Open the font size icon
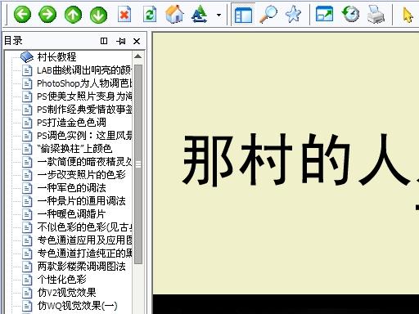The width and height of the screenshot is (419, 314). click(200, 14)
